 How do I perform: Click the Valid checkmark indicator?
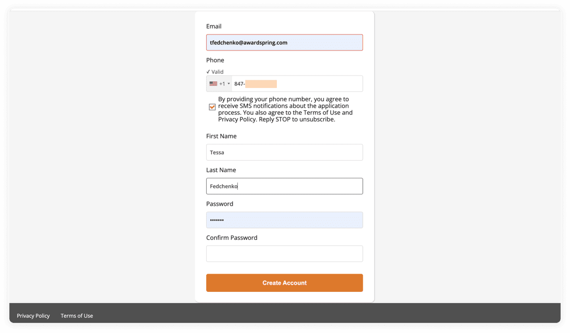(208, 72)
